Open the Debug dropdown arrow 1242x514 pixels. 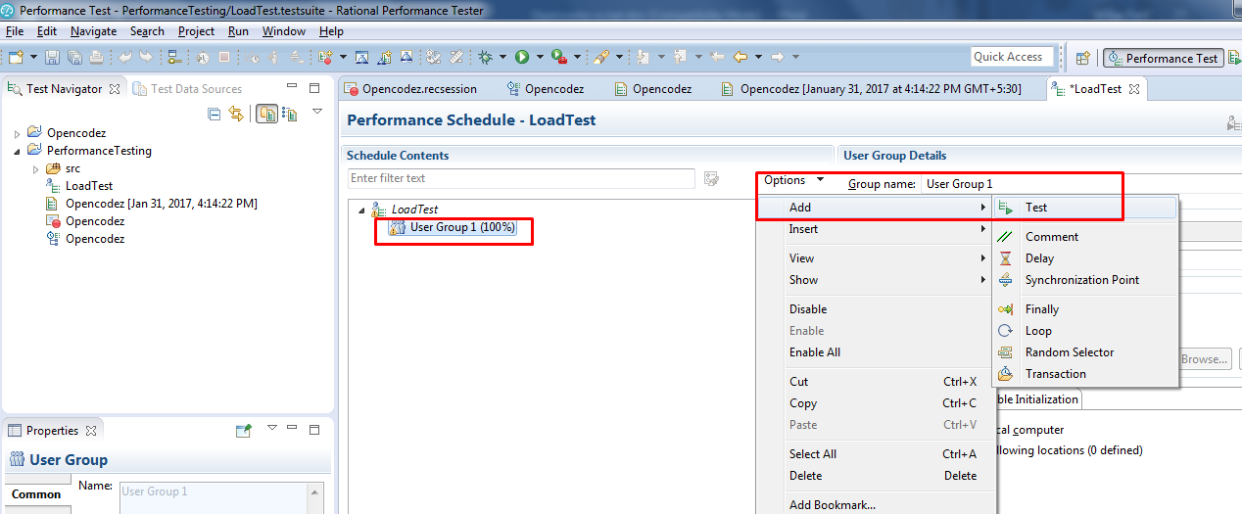click(502, 58)
